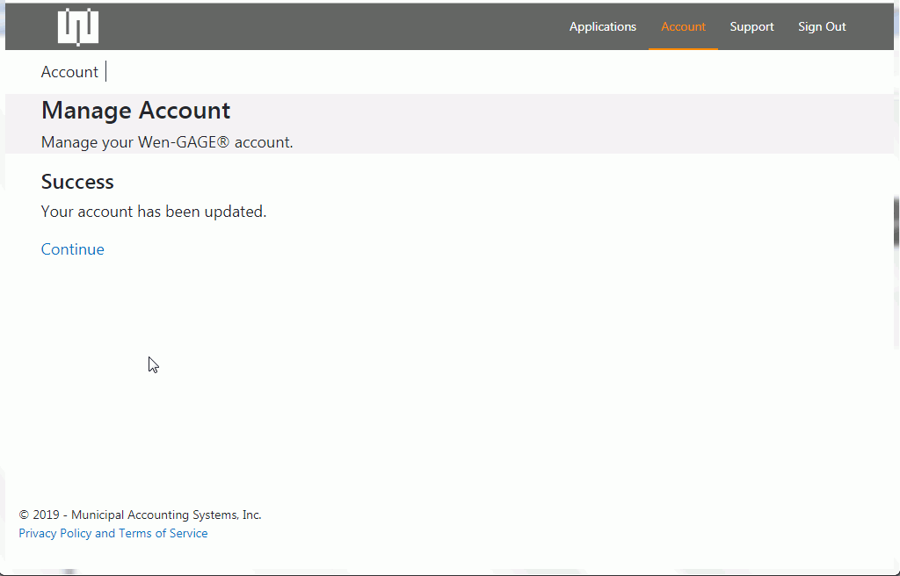Open the Support page
This screenshot has width=900, height=576.
pos(751,26)
